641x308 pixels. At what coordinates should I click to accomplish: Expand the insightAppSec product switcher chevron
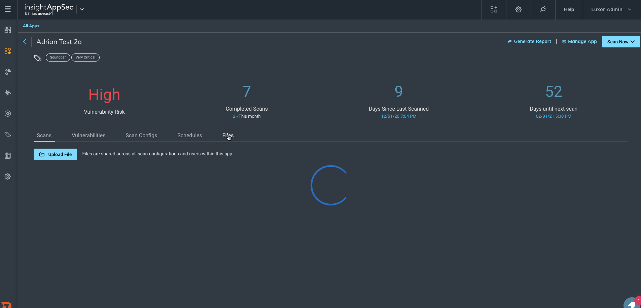coord(82,9)
